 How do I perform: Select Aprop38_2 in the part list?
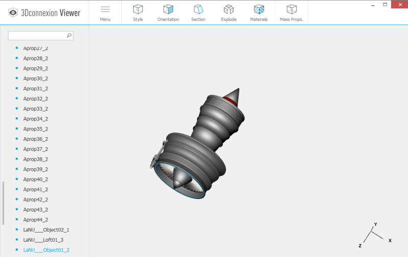pos(36,159)
